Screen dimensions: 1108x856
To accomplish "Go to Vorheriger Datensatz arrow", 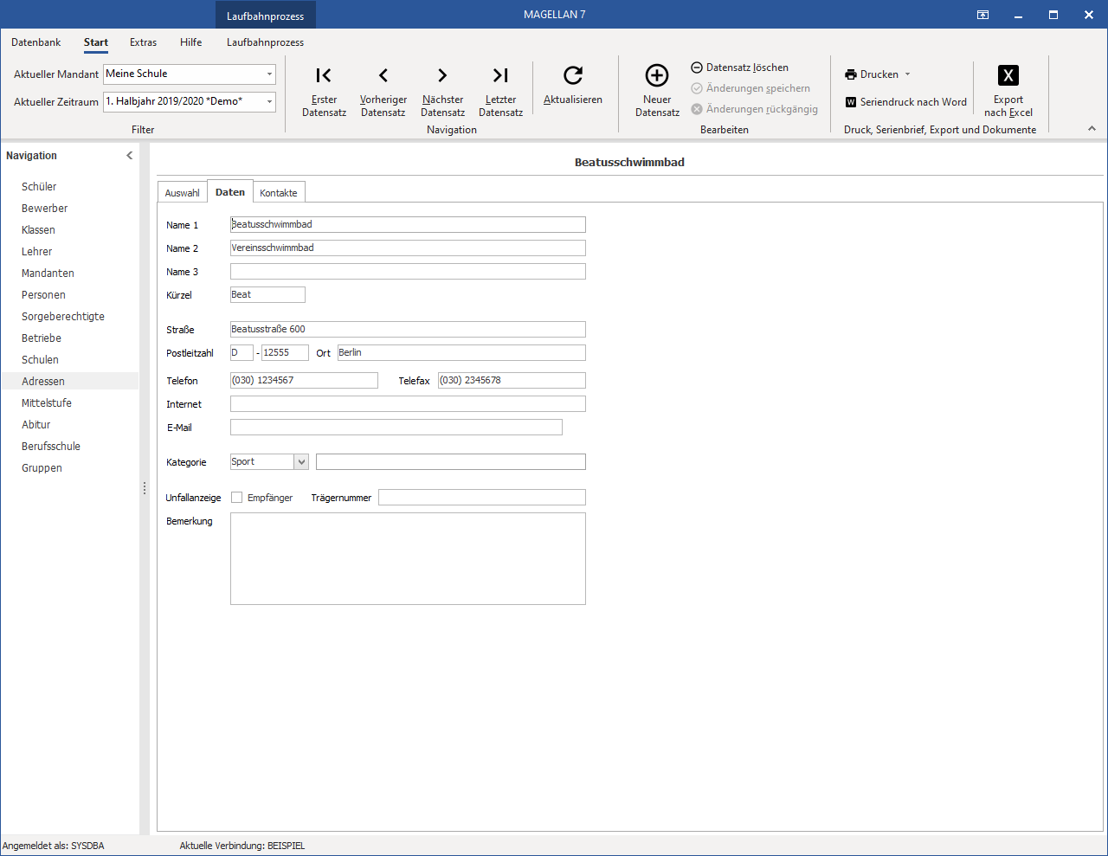I will pos(383,75).
